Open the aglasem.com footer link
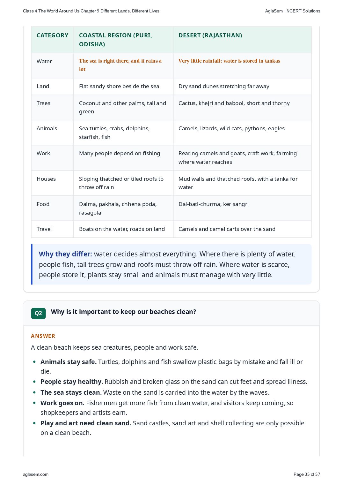Image resolution: width=343 pixels, height=486 pixels. pos(36,474)
